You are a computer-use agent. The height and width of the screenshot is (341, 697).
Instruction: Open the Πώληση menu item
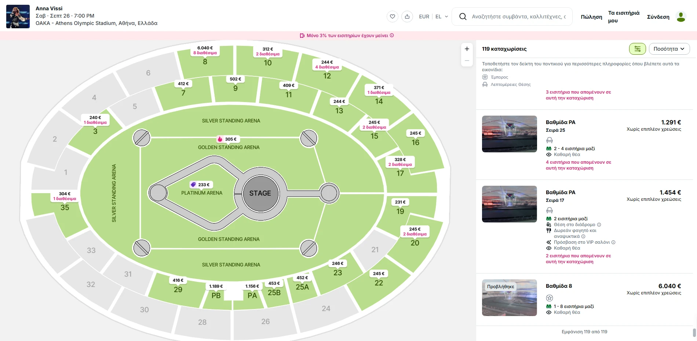tap(591, 17)
